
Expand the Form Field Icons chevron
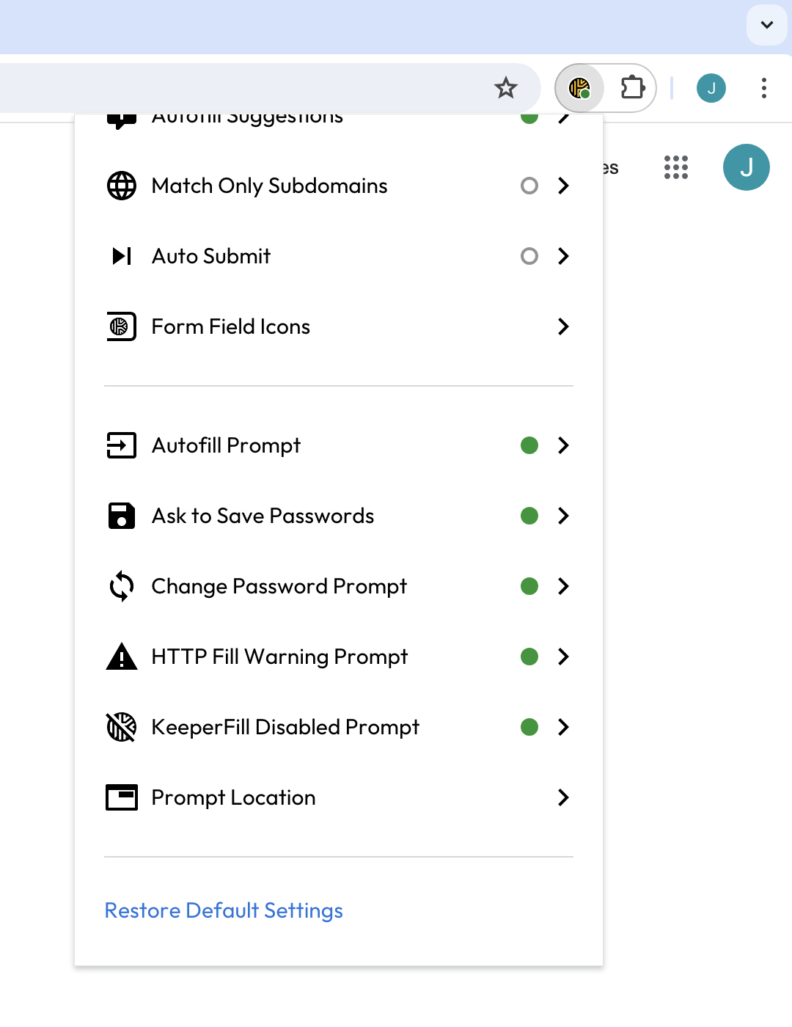pyautogui.click(x=563, y=326)
